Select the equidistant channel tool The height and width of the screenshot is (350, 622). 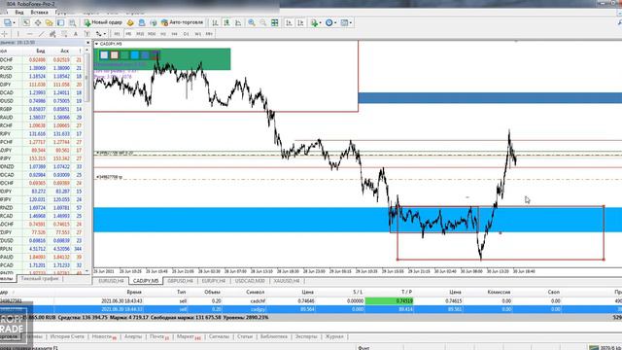(x=52, y=34)
